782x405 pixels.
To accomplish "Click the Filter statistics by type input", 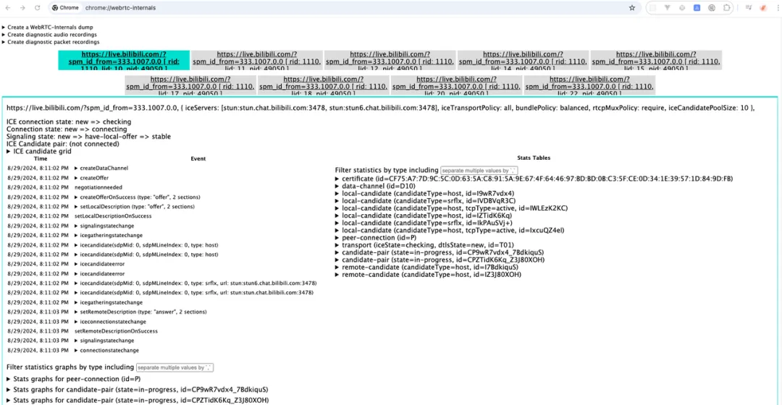I will 479,171.
